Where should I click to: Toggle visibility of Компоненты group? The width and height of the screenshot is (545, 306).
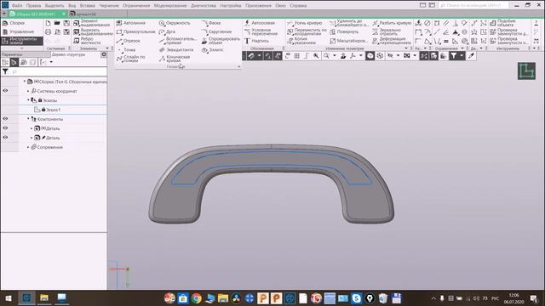click(x=5, y=119)
